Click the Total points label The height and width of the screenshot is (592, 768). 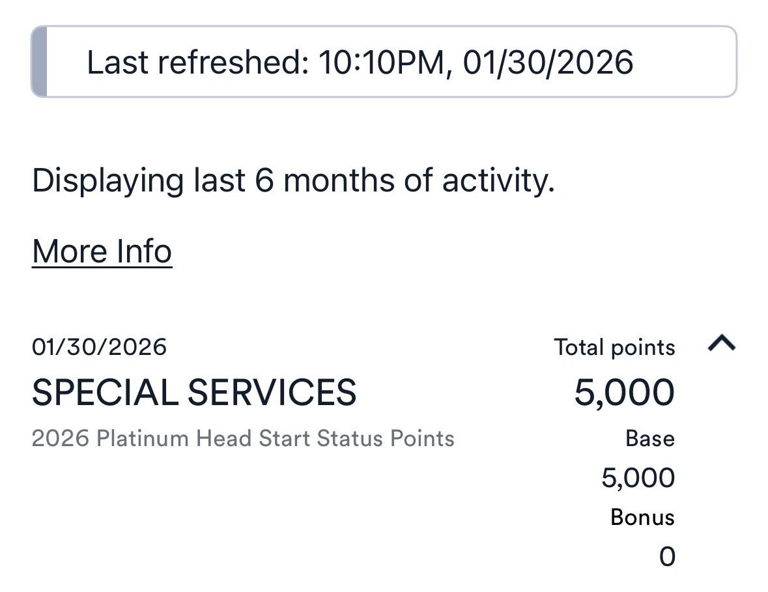tap(614, 347)
